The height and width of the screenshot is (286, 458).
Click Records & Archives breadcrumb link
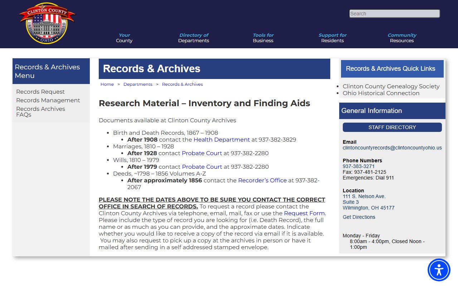pos(182,84)
